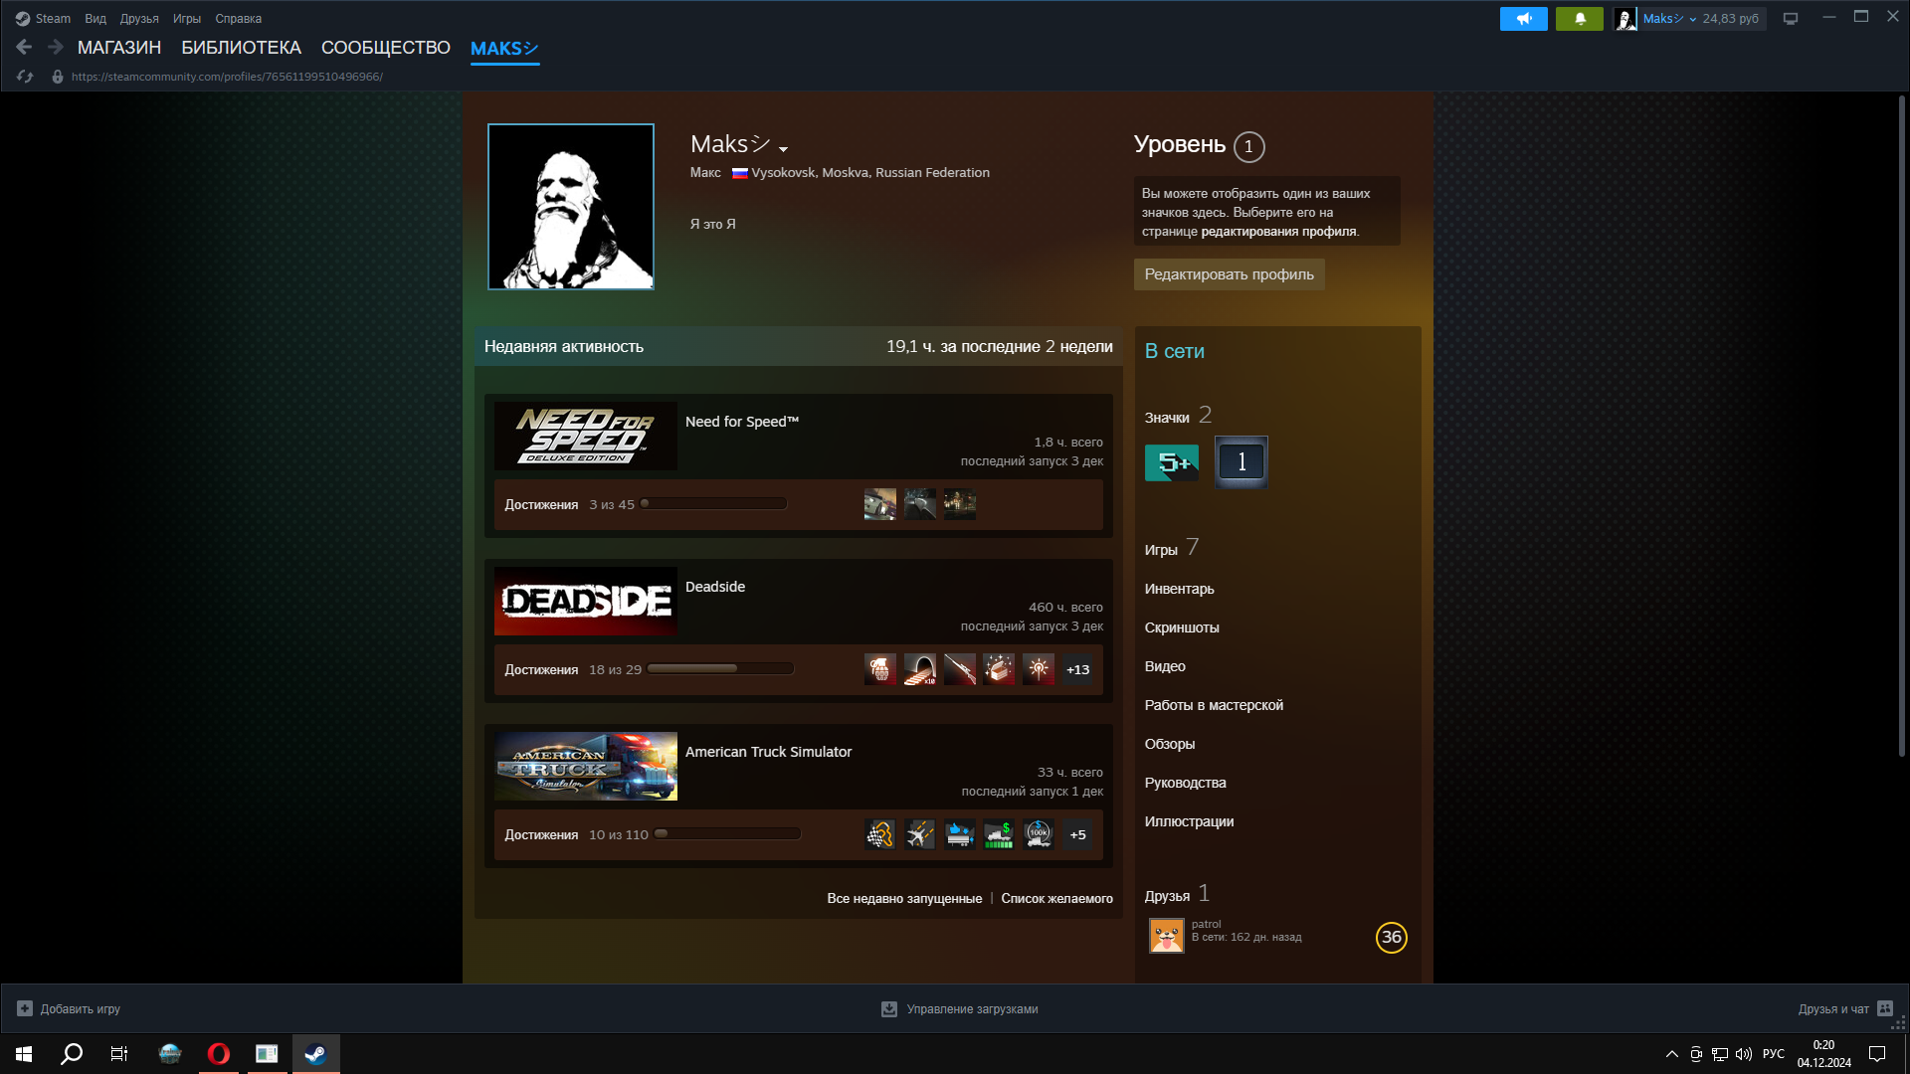Reload the page with refresh icon
The image size is (1910, 1074).
pos(25,77)
